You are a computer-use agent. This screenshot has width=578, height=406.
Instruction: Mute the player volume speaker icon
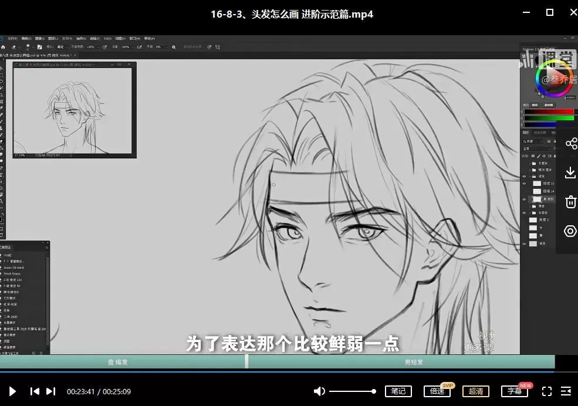[319, 391]
